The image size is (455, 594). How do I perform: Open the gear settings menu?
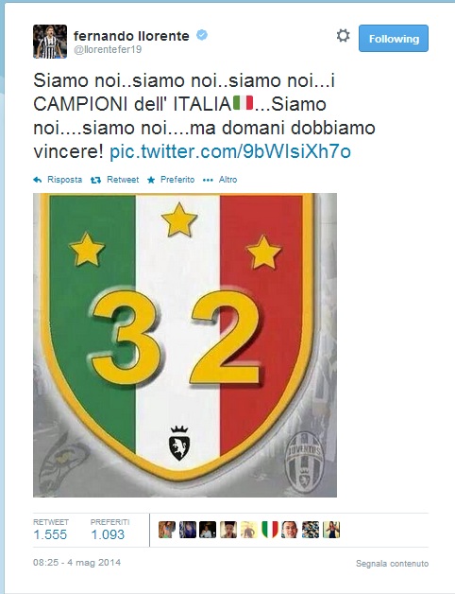point(343,36)
